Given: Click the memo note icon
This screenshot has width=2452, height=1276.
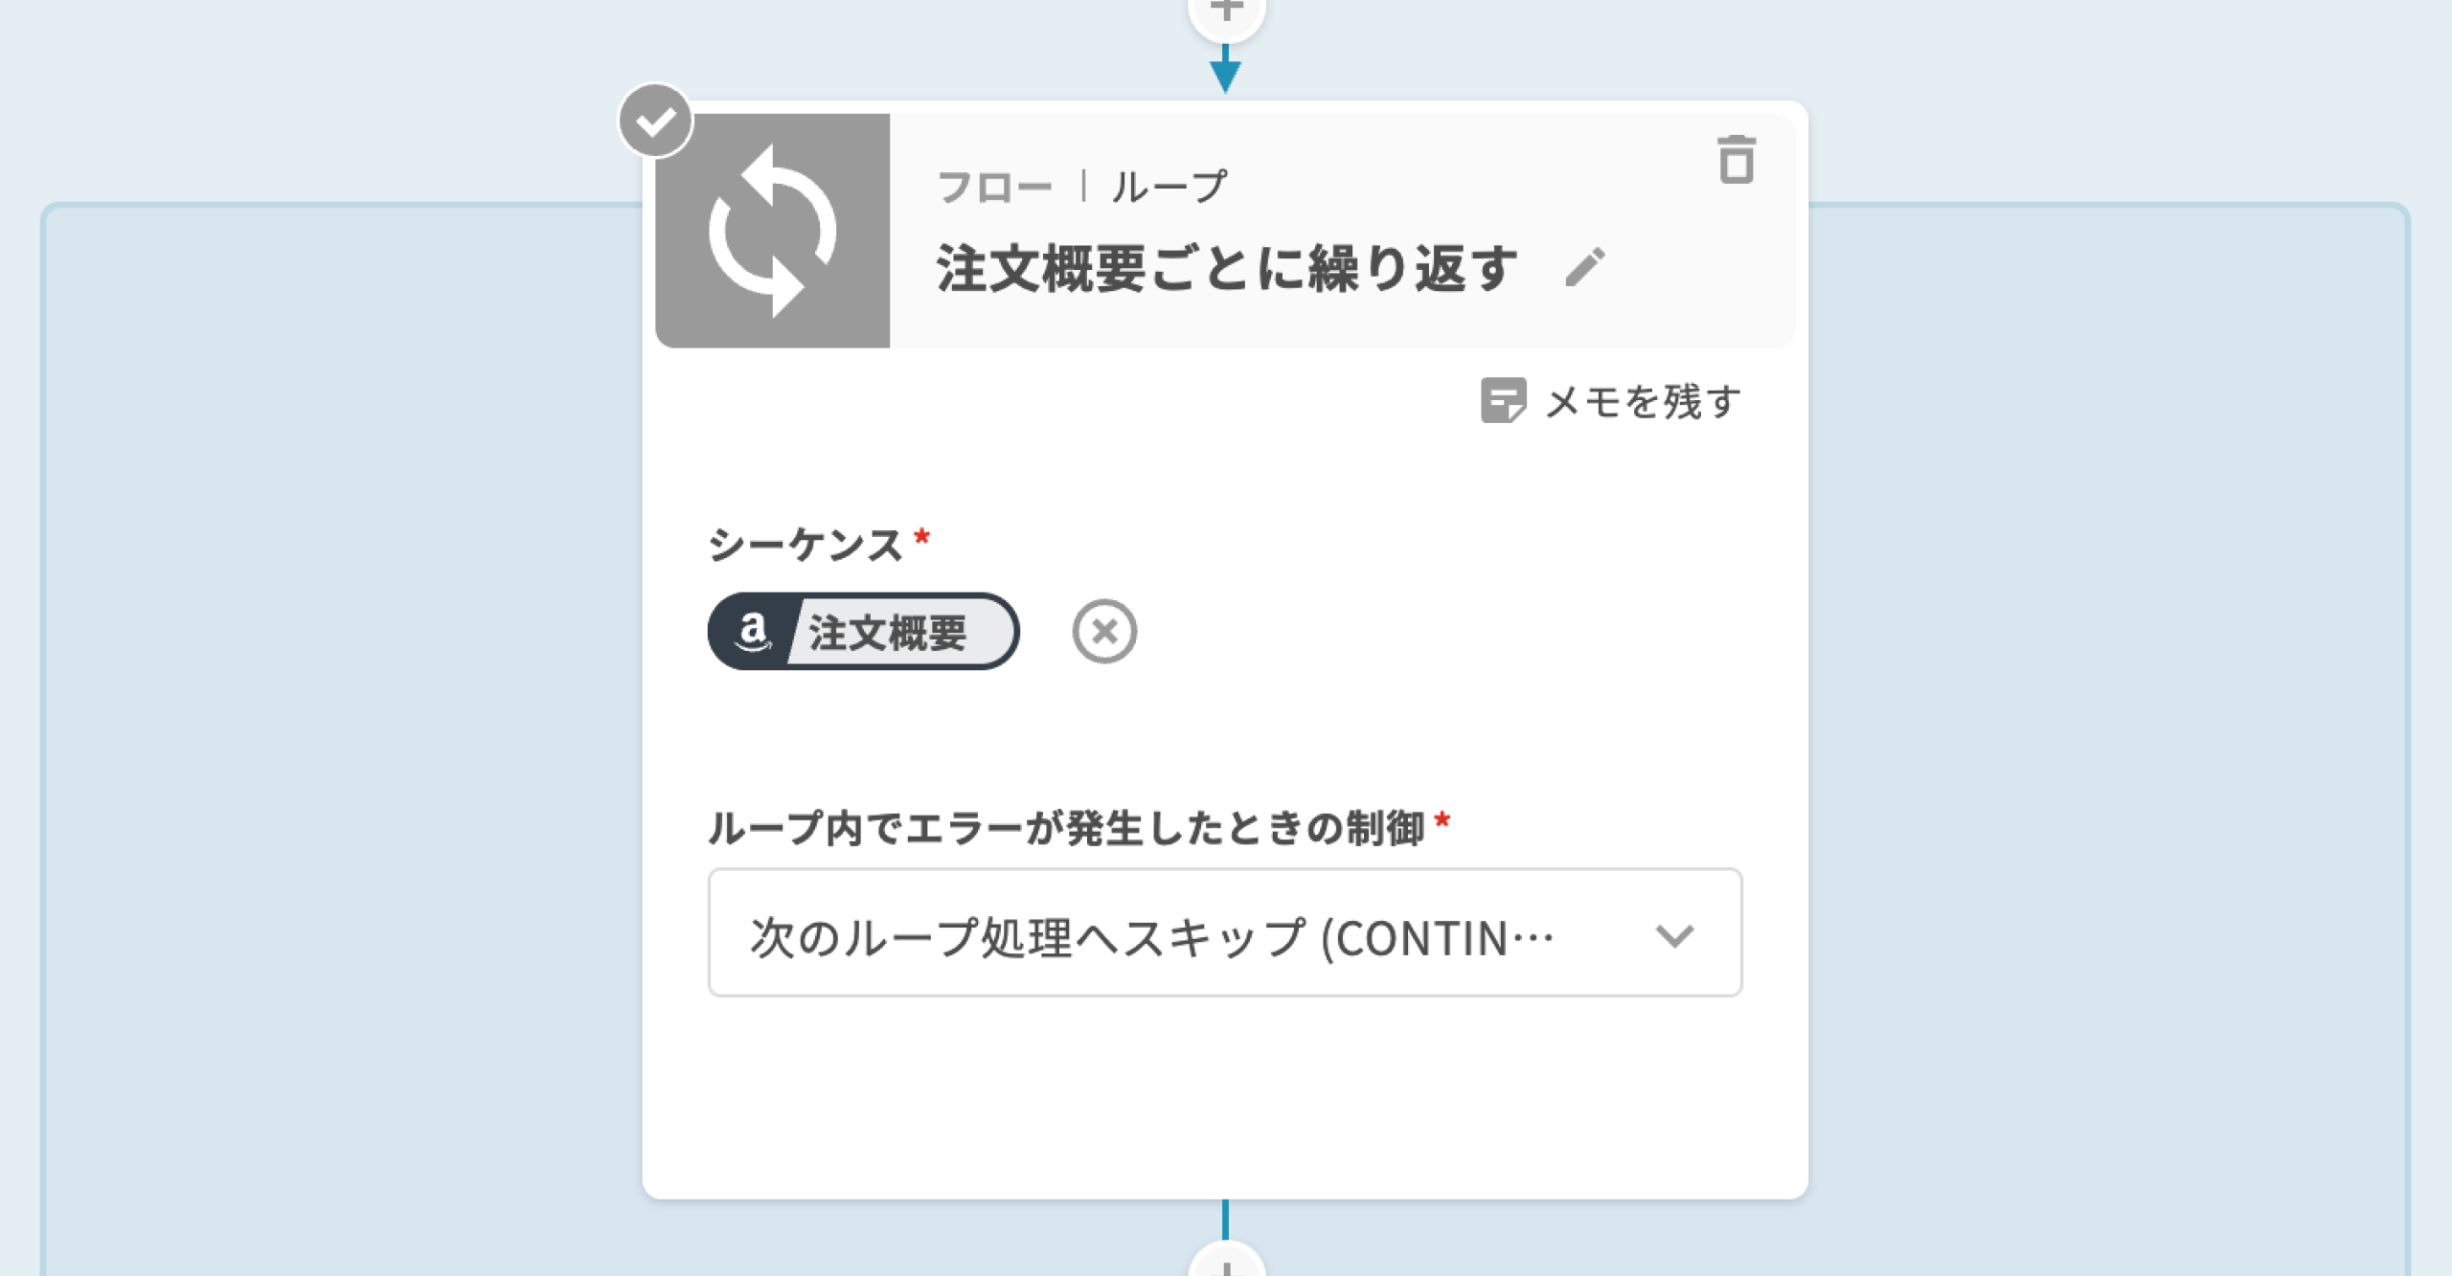Looking at the screenshot, I should click(1503, 401).
